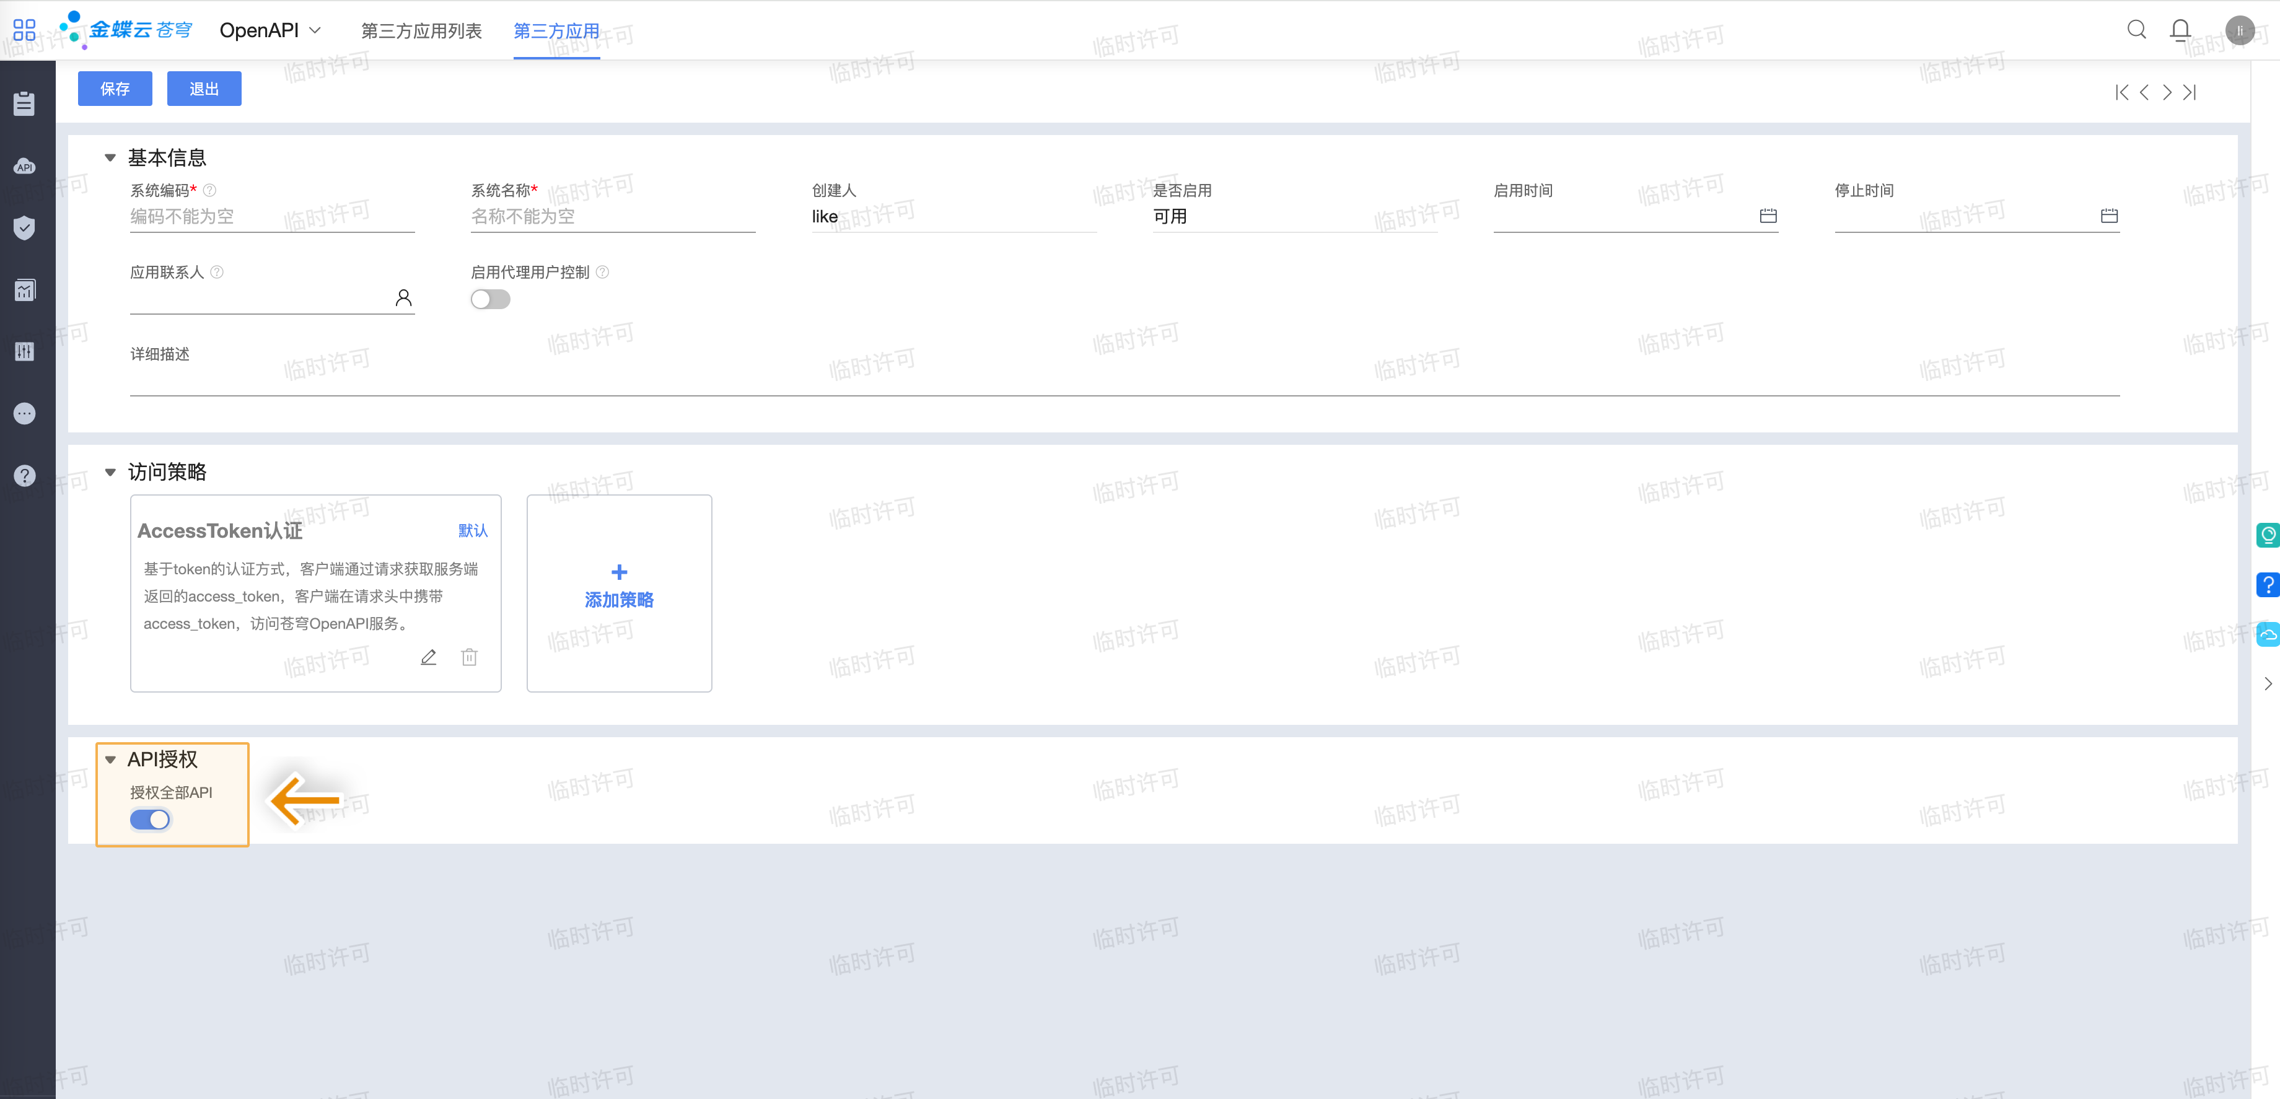The image size is (2280, 1099).
Task: Click the 系统编码 input field
Action: [272, 217]
